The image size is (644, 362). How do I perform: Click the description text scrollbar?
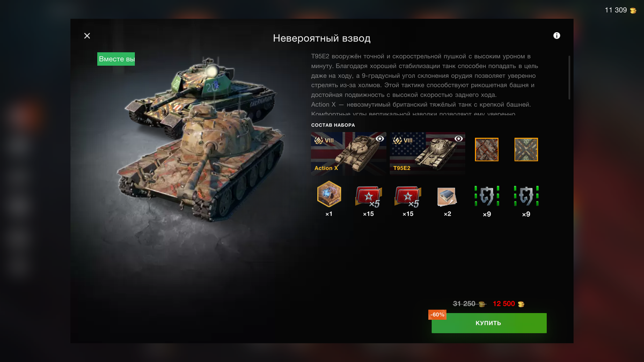569,77
